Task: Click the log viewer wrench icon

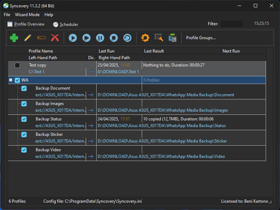Action: pyautogui.click(x=159, y=38)
